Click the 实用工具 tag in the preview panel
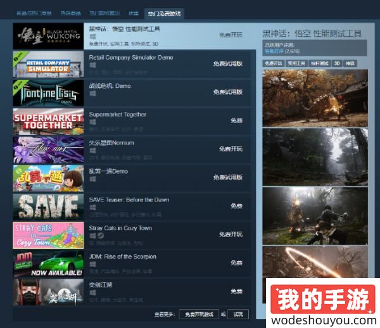380x328 pixels. point(296,63)
